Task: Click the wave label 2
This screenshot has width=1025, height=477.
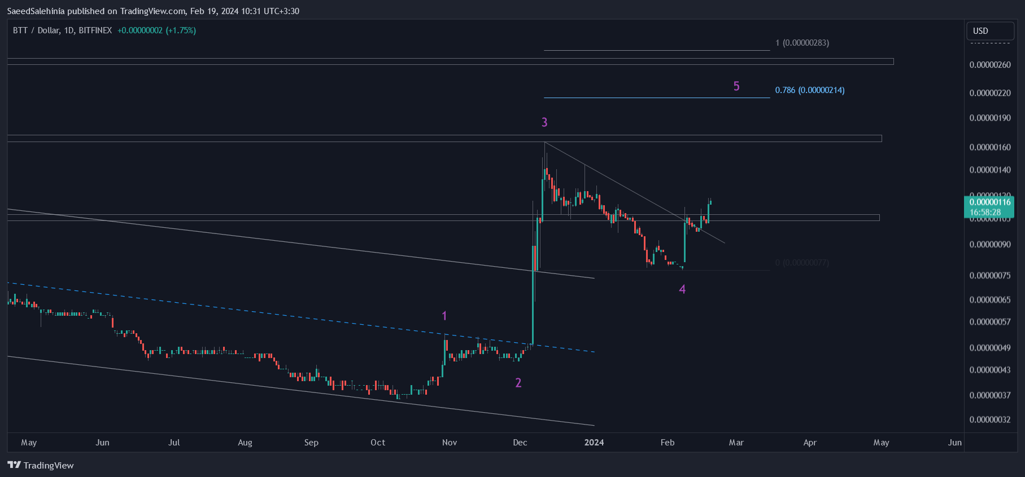Action: point(518,383)
